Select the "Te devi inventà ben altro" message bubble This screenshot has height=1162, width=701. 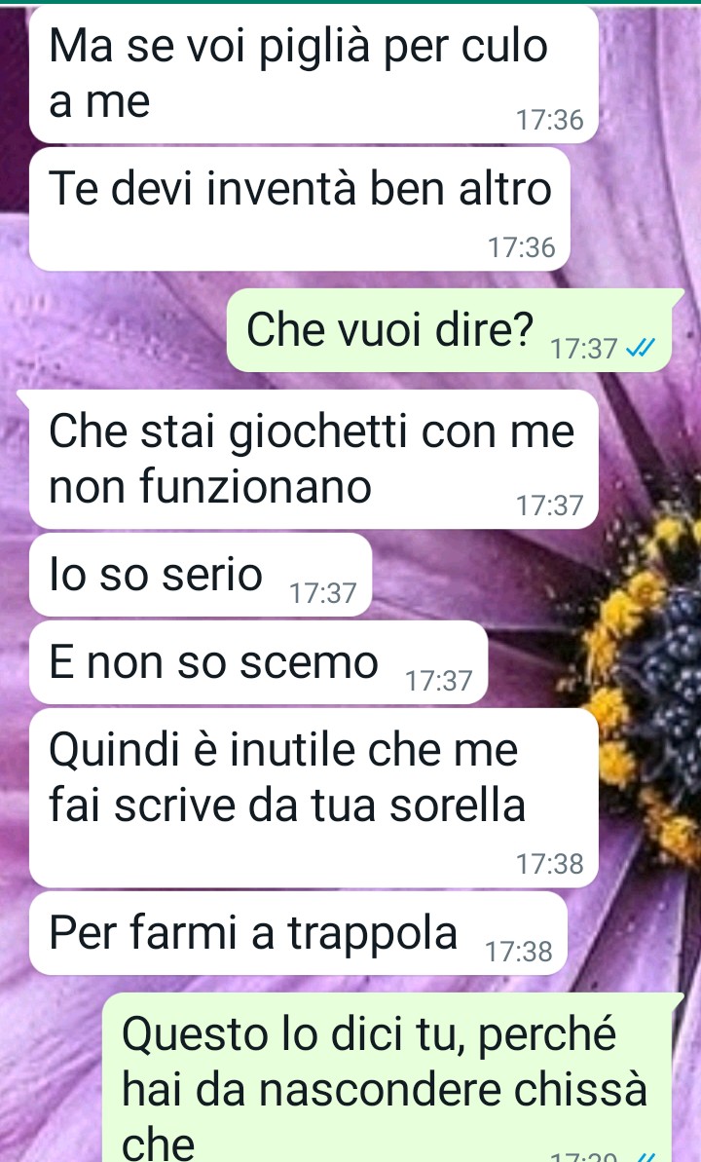[x=299, y=209]
